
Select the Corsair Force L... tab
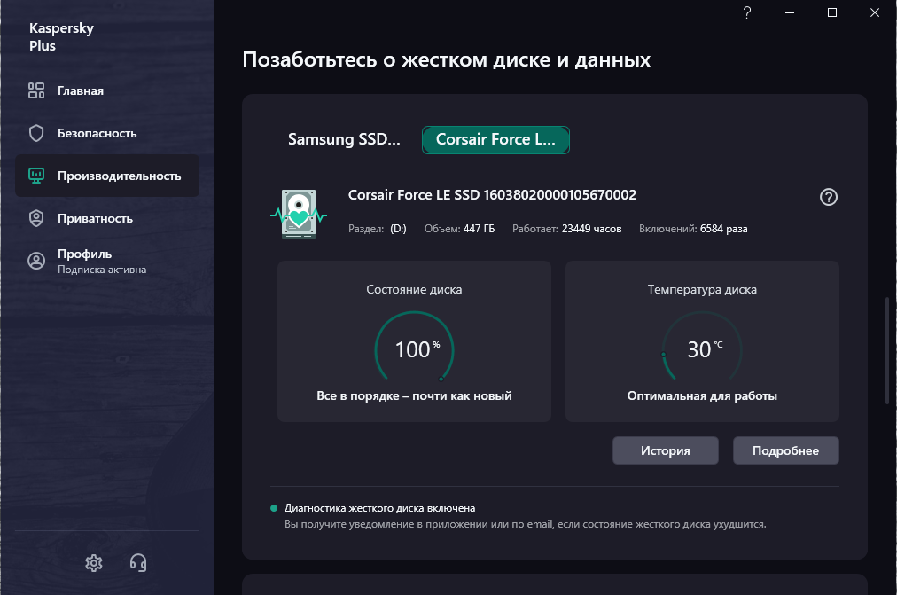[495, 139]
